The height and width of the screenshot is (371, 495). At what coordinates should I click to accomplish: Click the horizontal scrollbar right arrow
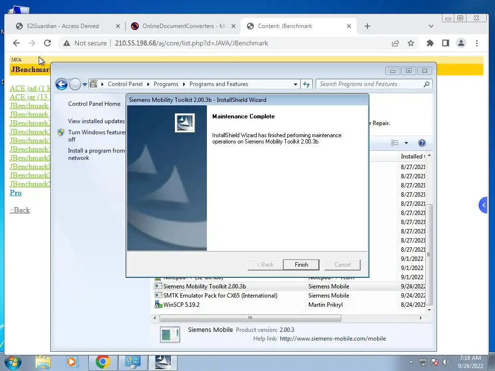click(x=421, y=318)
